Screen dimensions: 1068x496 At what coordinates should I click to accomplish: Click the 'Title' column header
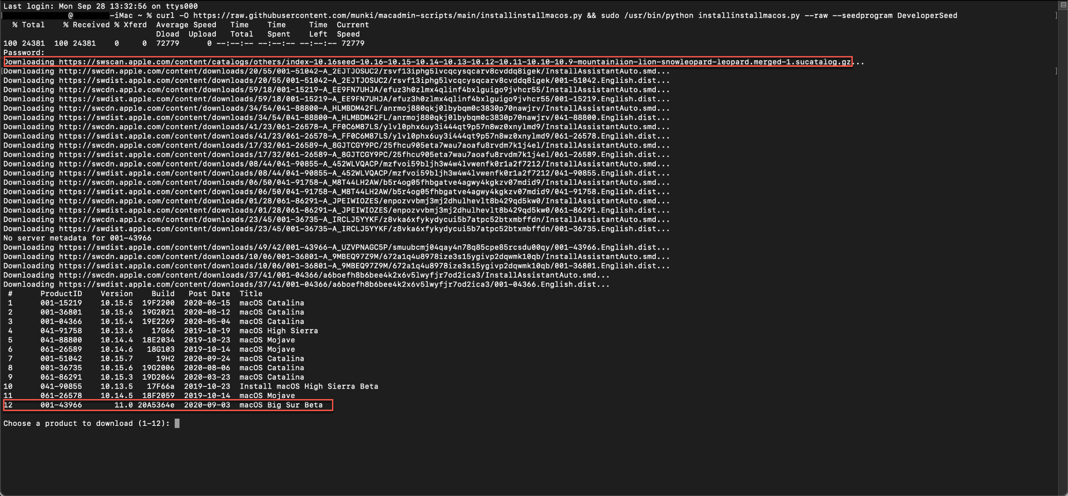[251, 294]
